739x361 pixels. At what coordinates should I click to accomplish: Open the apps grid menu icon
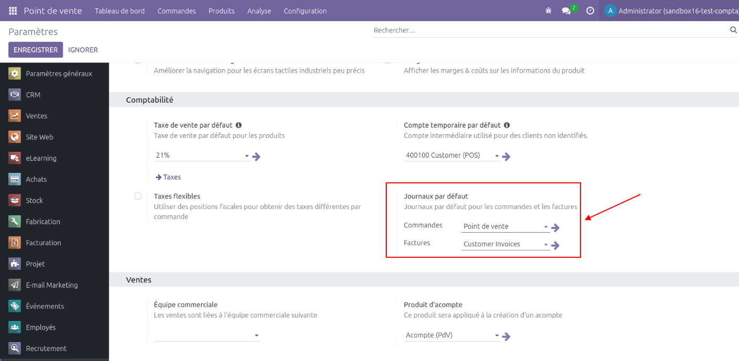pyautogui.click(x=13, y=10)
